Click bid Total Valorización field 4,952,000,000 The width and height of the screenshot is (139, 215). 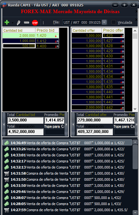tap(25, 132)
